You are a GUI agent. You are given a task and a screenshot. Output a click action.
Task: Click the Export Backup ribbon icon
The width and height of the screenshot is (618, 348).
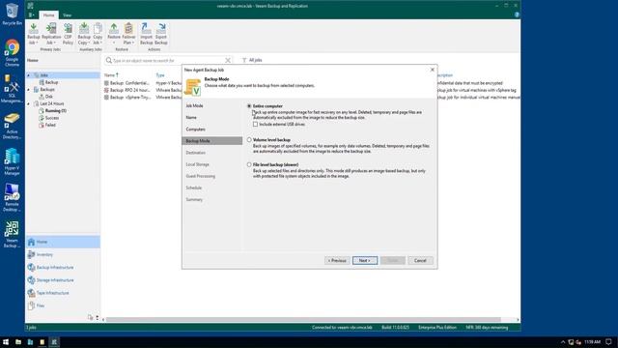(161, 34)
